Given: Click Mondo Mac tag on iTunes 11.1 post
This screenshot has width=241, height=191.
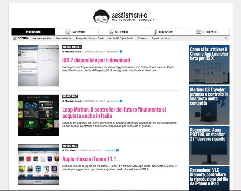Looking at the screenshot, I should point(70,146).
